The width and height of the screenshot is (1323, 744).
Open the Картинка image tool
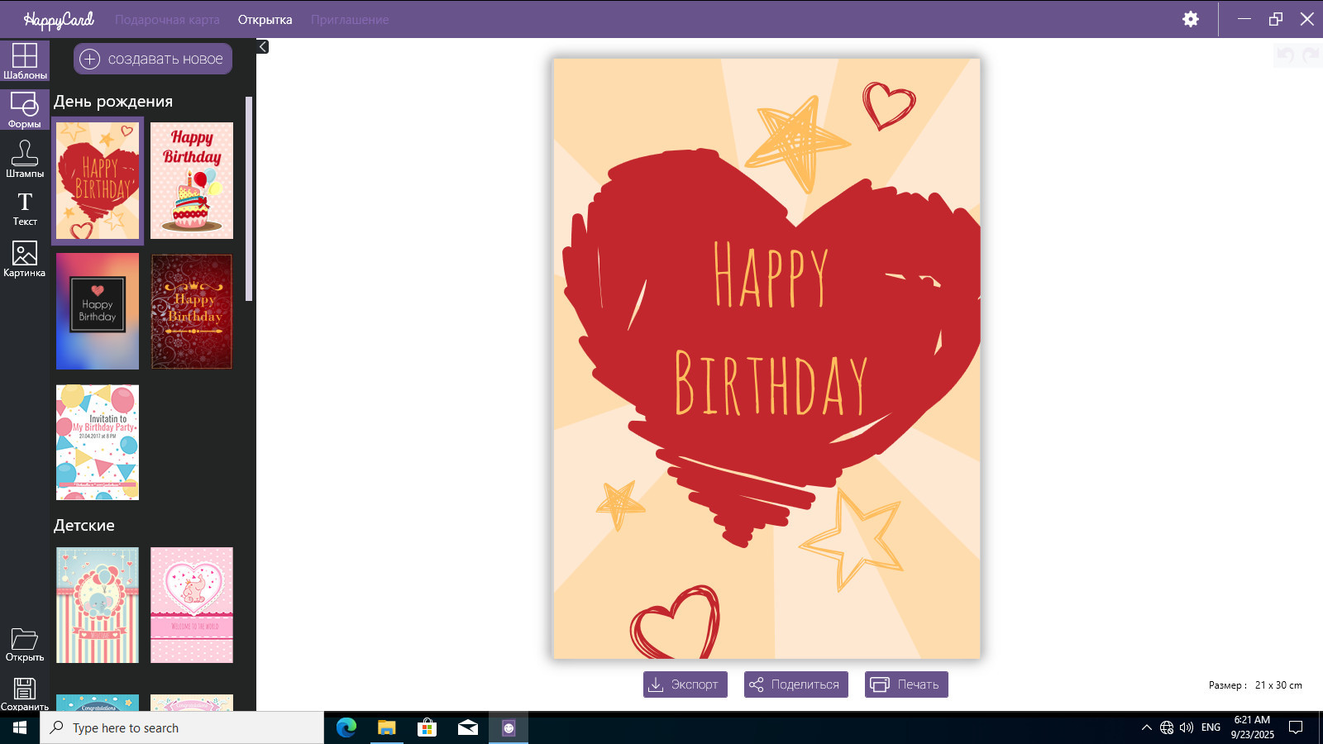pyautogui.click(x=25, y=259)
